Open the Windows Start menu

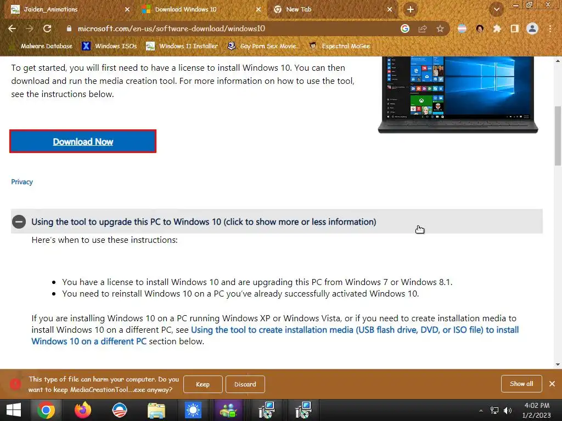[x=14, y=410]
